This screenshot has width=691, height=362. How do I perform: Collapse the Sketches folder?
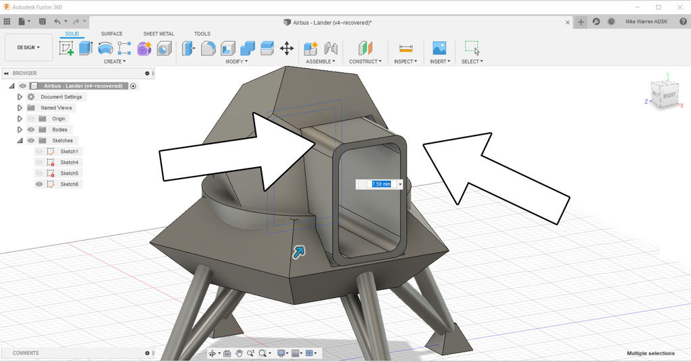point(20,140)
